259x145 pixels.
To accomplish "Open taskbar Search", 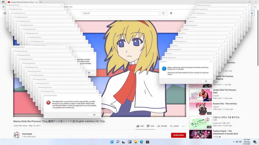I will (118, 142).
